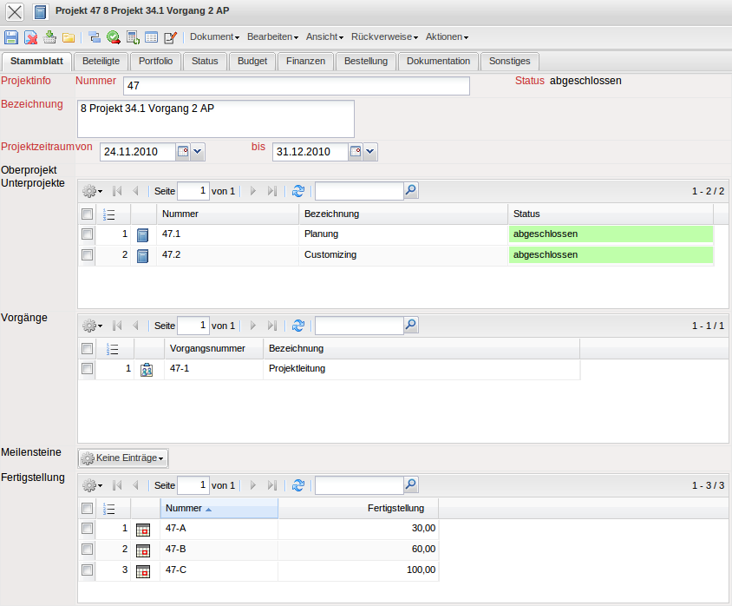The width and height of the screenshot is (732, 606).
Task: Click the Nummer input field containing 47
Action: coord(296,86)
